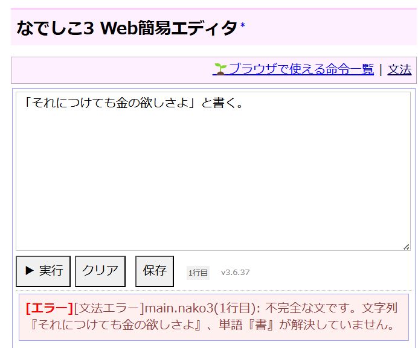Run the program with the 実行 button
The height and width of the screenshot is (348, 418).
pos(43,271)
